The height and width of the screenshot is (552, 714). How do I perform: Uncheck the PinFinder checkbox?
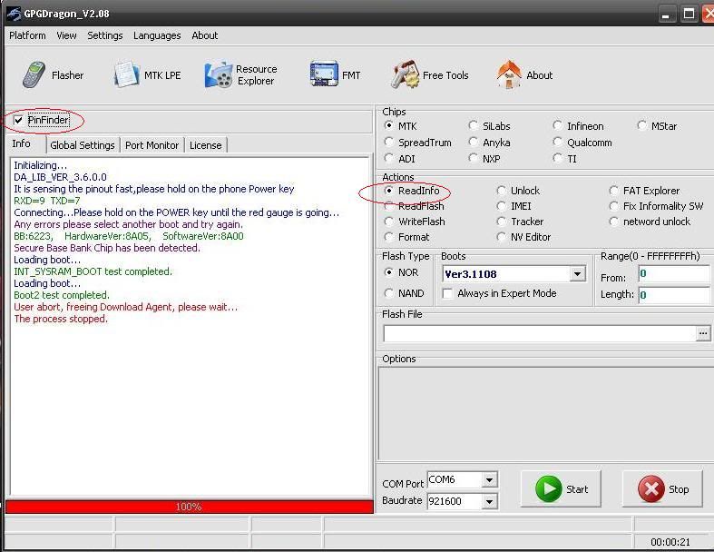click(x=19, y=120)
